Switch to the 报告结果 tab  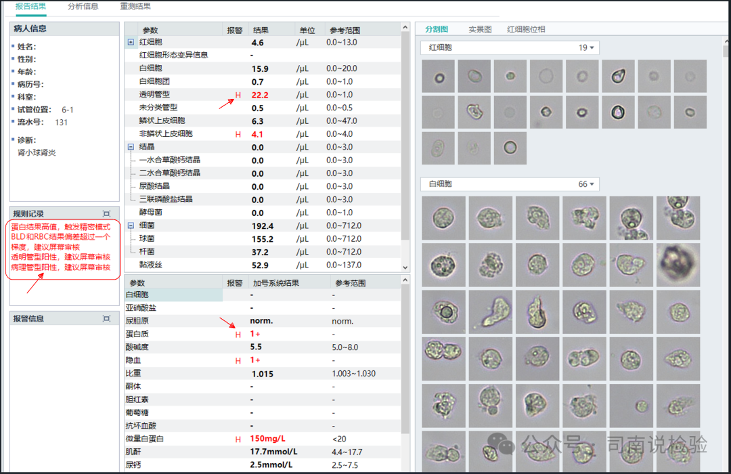30,7
